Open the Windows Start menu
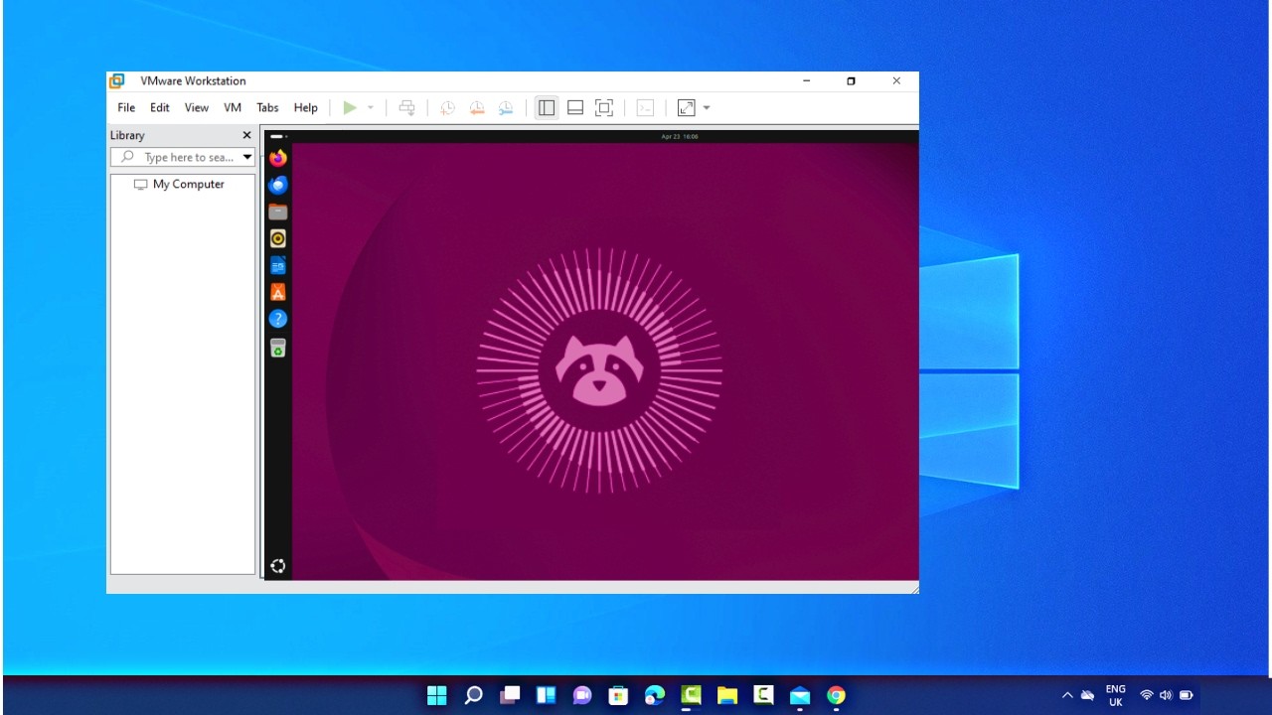 point(437,695)
